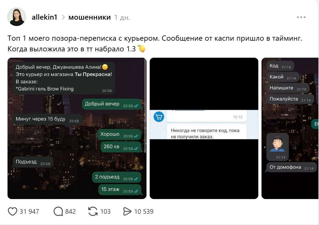Repost using the circular arrows icon
Viewport: 319px width, 225px height.
(93, 211)
